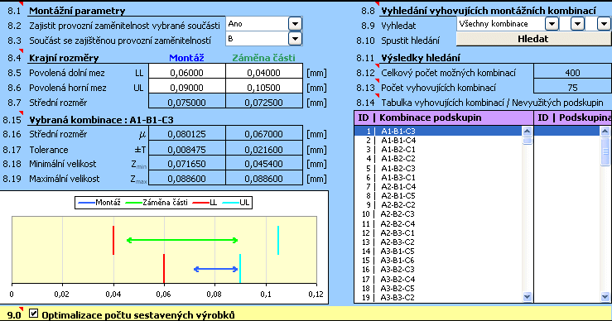
Task: Click Záměna části legend entry
Action: point(157,203)
